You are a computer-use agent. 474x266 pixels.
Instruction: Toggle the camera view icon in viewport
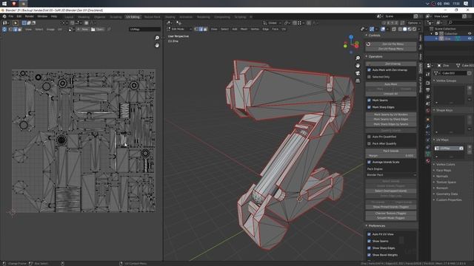pyautogui.click(x=358, y=73)
